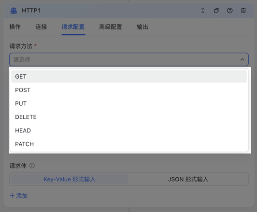This screenshot has width=257, height=212.
Task: Click the + 添加 link
Action: [x=18, y=196]
